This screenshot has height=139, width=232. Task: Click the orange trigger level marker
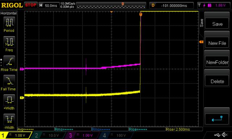201,42
